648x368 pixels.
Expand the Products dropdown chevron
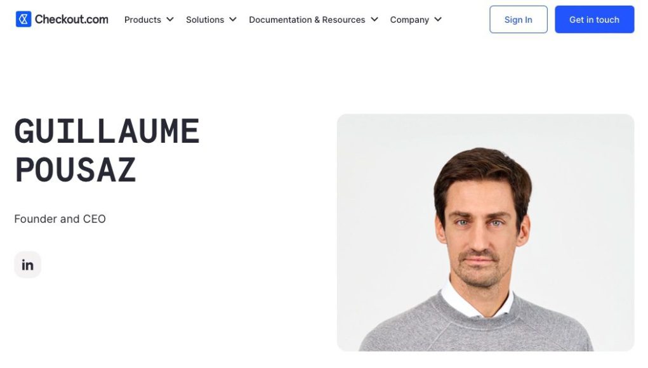click(170, 20)
